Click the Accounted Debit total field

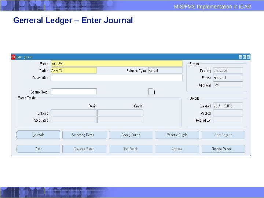coord(74,120)
